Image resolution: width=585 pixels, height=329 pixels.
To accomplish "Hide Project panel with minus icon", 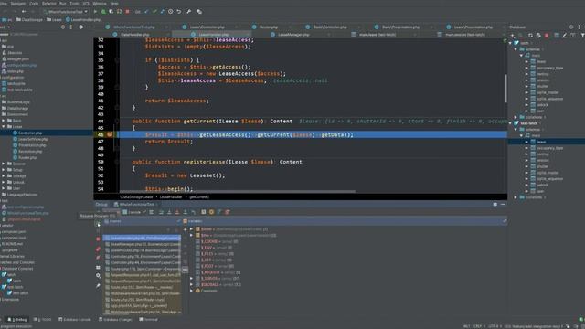I will [90, 27].
